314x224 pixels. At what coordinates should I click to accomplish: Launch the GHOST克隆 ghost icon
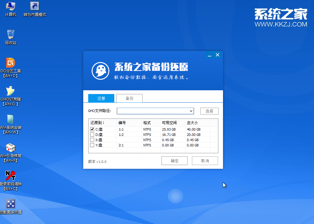[11, 91]
